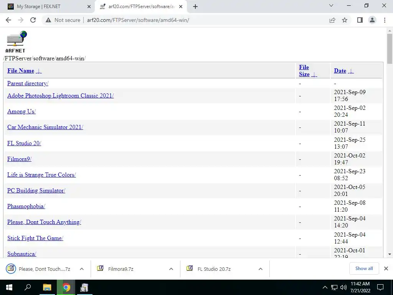Expand options for FL Studio 20.7z download
The image size is (393, 295).
[261, 269]
